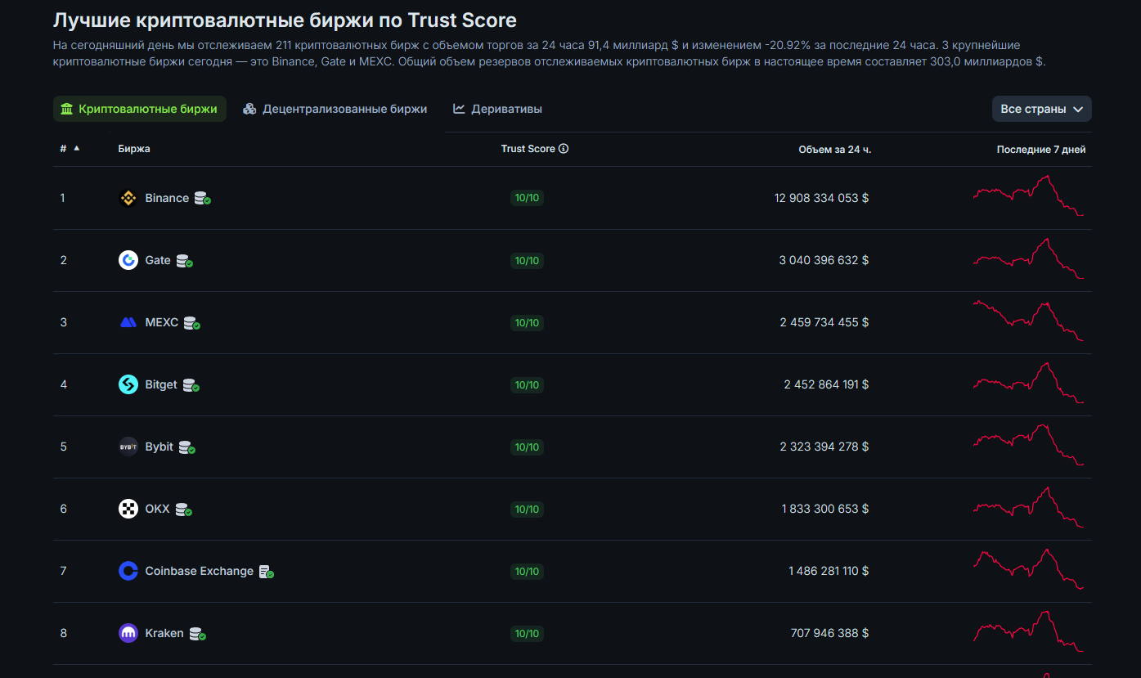Click the Bybit exchange logo icon
Image resolution: width=1141 pixels, height=678 pixels.
click(128, 447)
